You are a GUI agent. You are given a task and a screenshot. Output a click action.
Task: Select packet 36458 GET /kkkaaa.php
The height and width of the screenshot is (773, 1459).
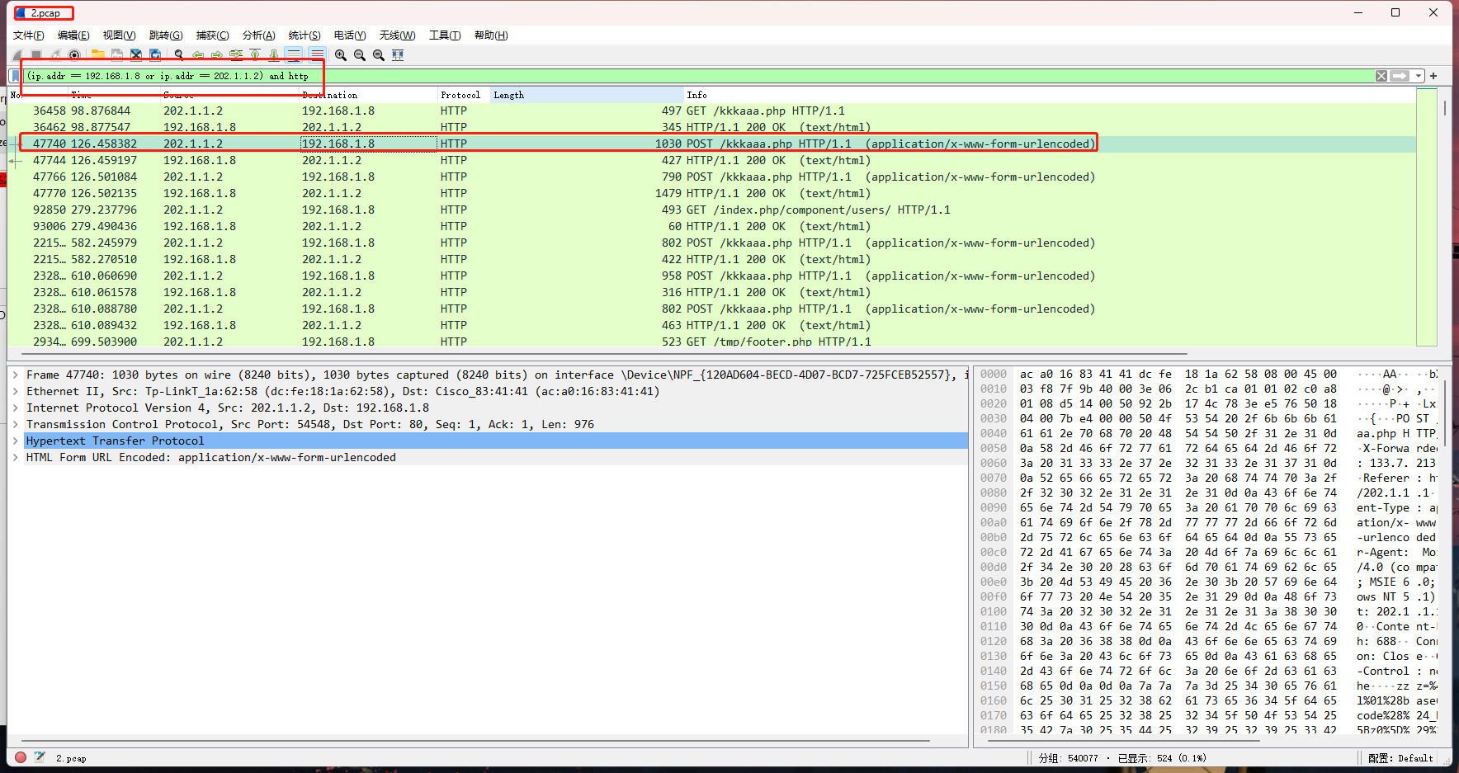pyautogui.click(x=711, y=111)
